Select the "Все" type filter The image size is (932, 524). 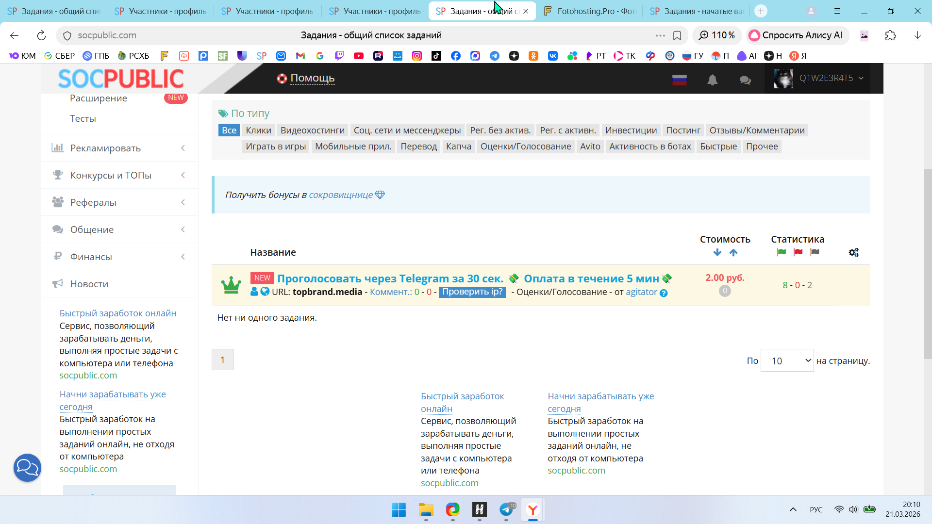[x=229, y=130]
